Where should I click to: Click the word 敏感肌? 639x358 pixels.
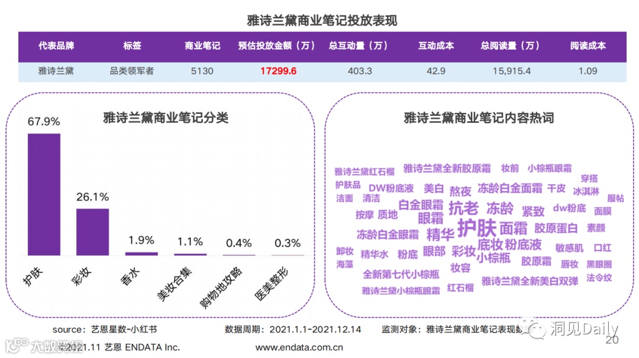(569, 248)
